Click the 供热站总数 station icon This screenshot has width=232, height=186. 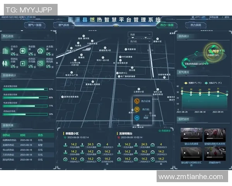pos(5,63)
